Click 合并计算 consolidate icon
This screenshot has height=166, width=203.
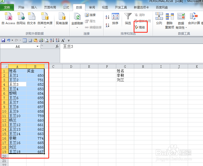pos(194,18)
